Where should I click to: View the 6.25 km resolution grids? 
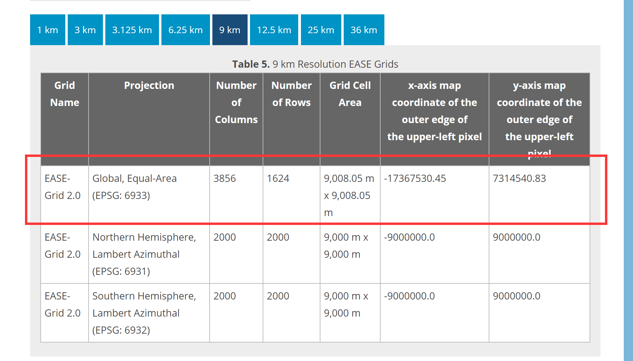[x=185, y=30]
